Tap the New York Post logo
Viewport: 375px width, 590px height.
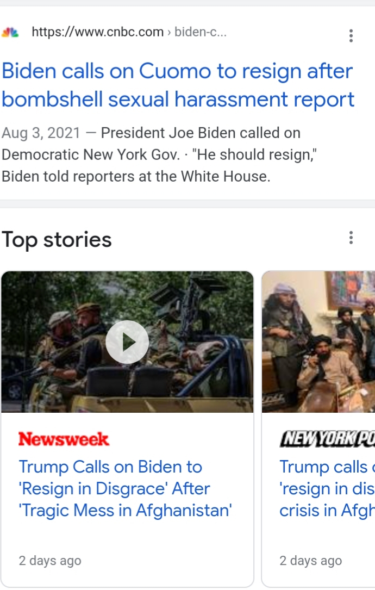327,439
